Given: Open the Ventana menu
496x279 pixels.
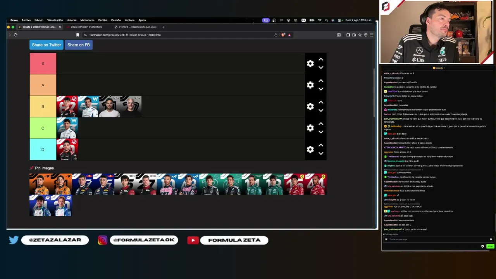Looking at the screenshot, I should (x=129, y=20).
